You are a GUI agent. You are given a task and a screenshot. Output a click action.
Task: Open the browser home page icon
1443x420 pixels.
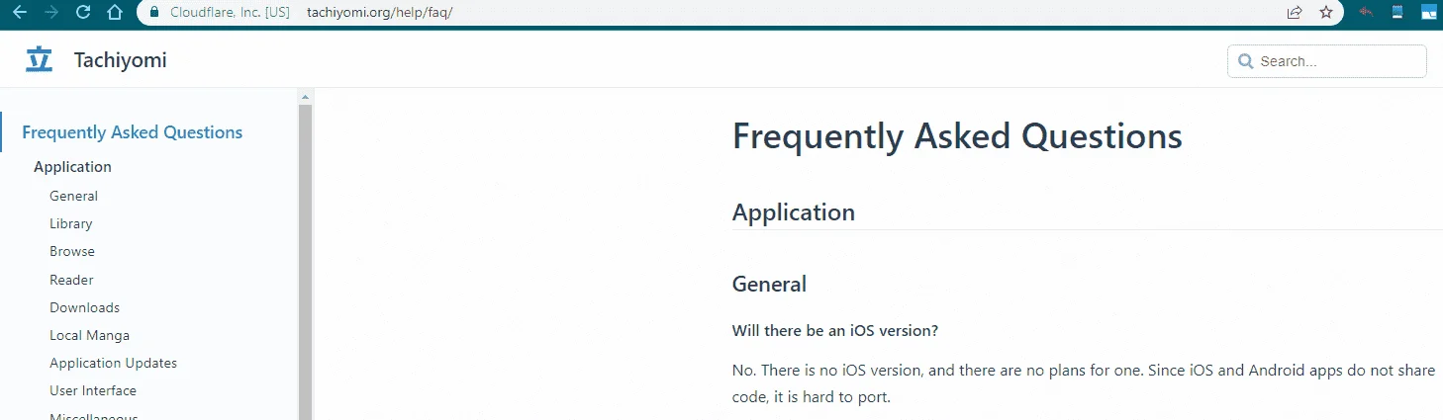click(115, 13)
